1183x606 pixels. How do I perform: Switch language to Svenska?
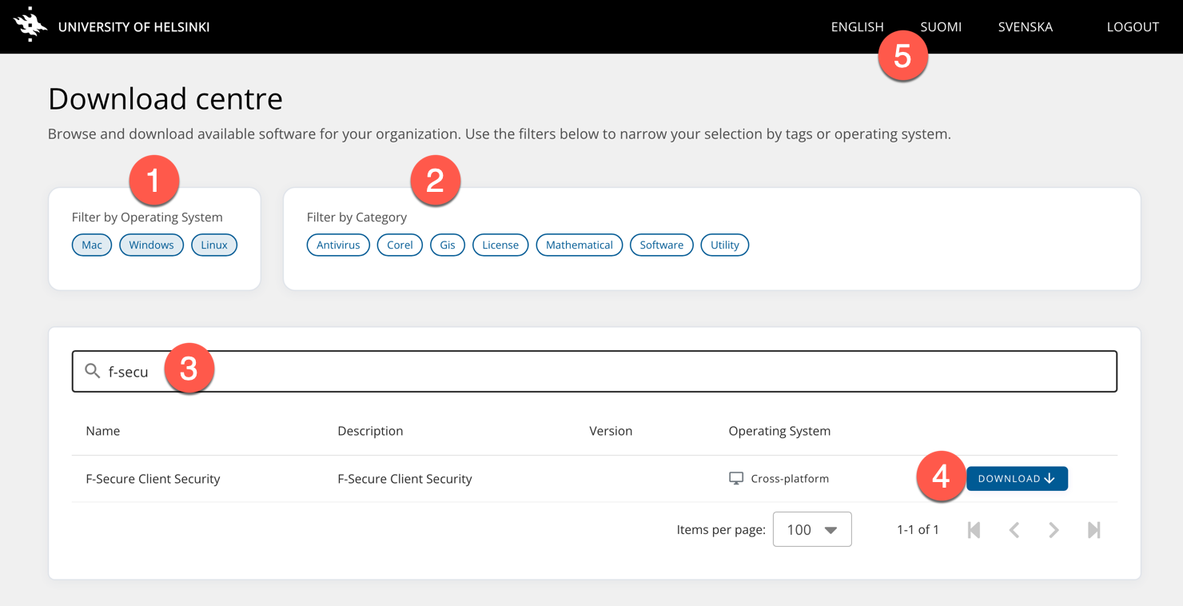(x=1025, y=27)
